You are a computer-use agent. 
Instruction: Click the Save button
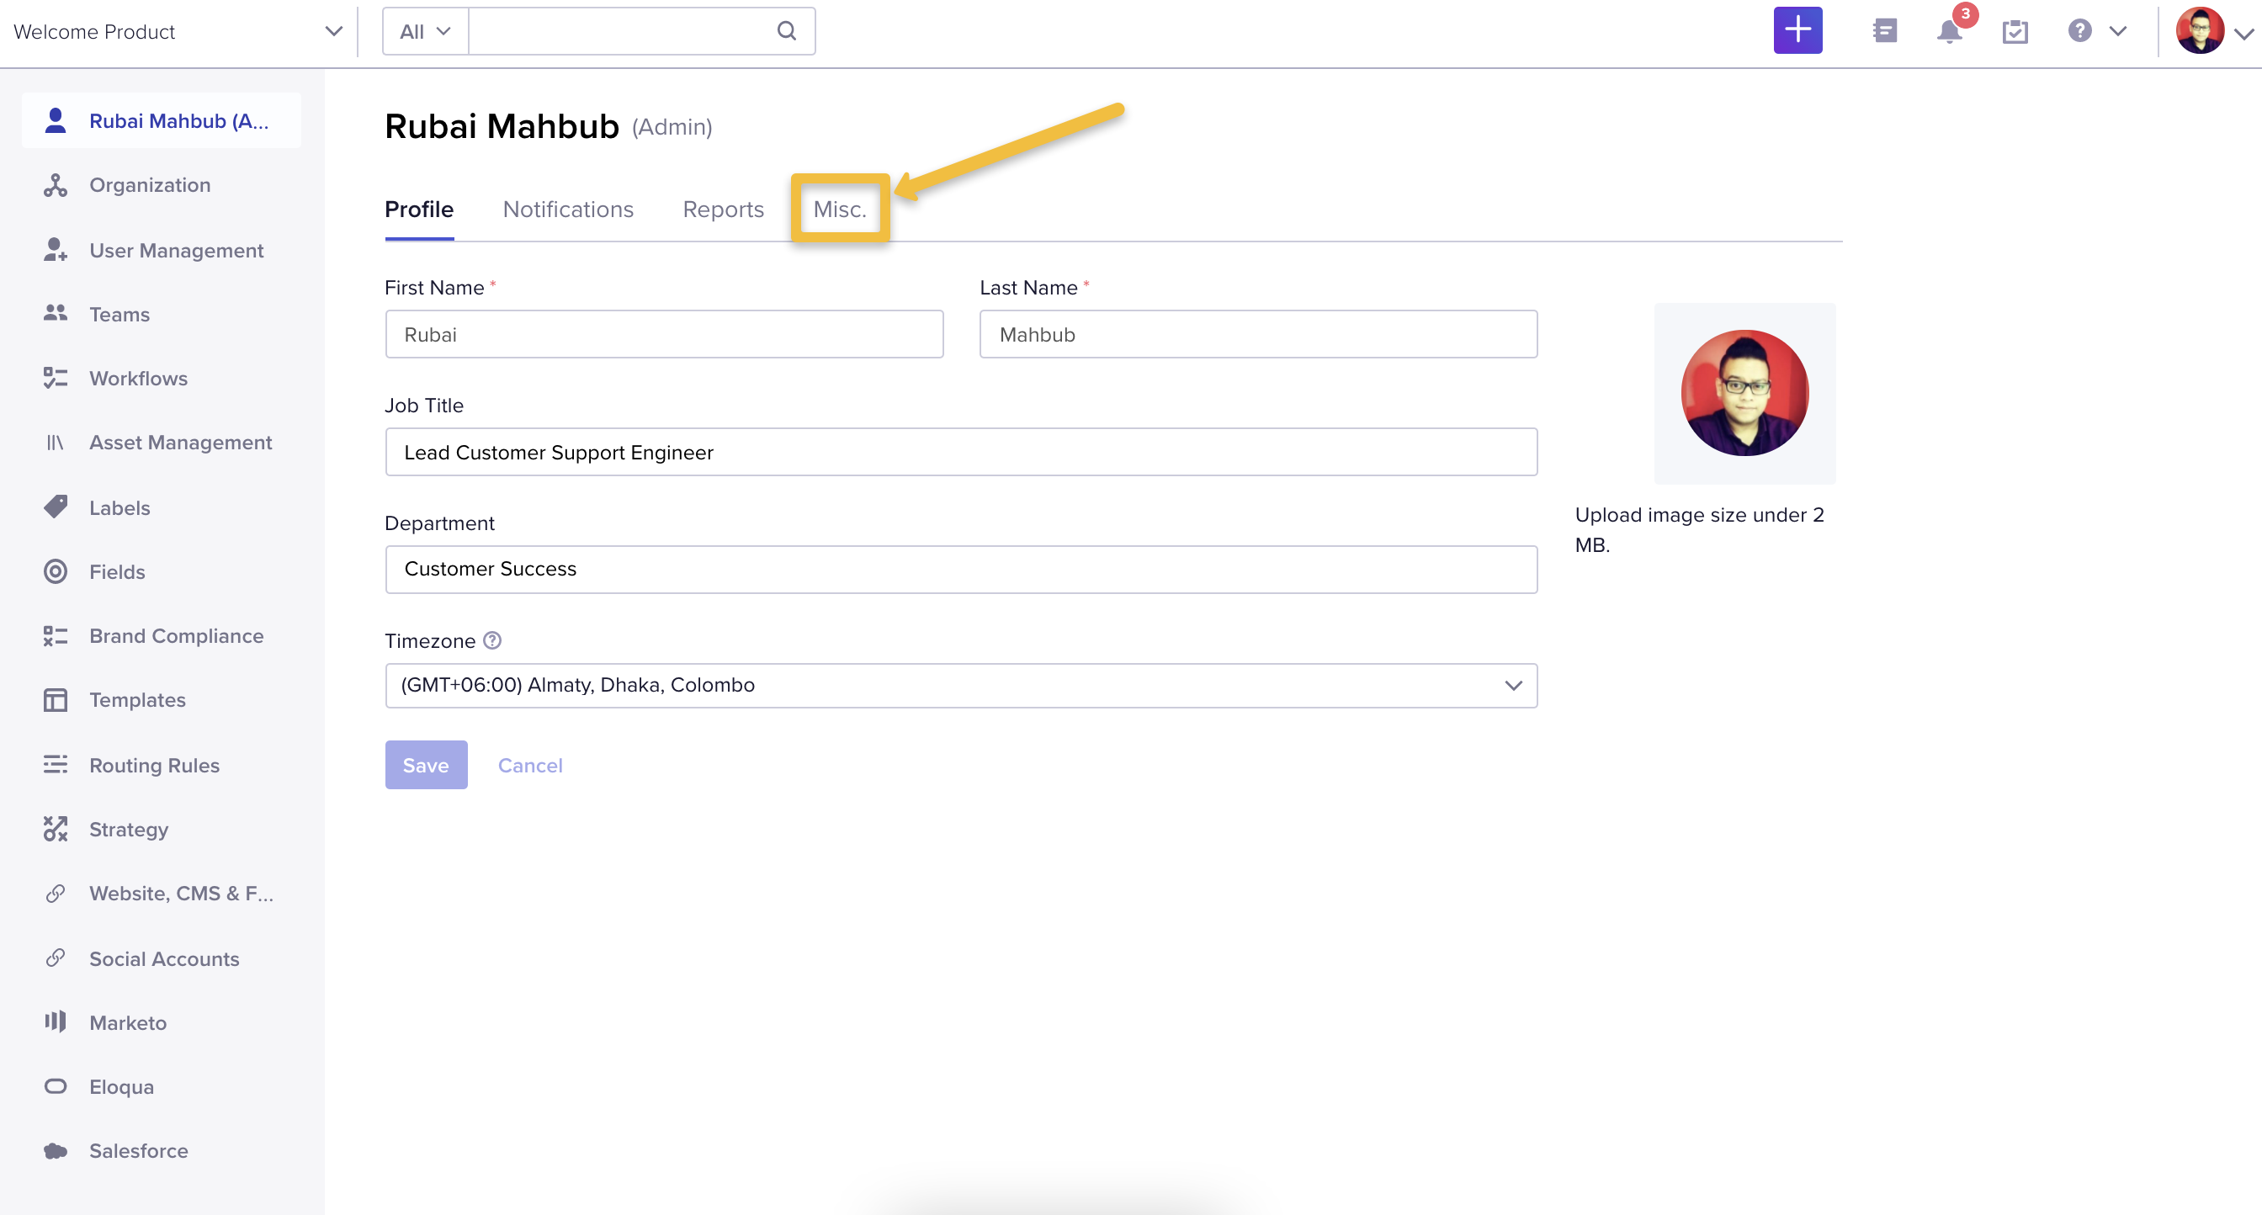click(x=426, y=765)
